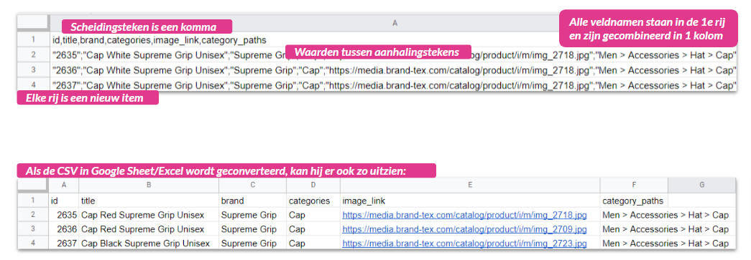Click 'Cap Red Supreme Grip Unisex' in row 2635
The image size is (751, 260).
tap(149, 215)
